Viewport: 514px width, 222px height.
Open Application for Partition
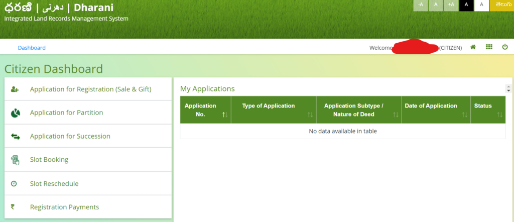pyautogui.click(x=88, y=113)
